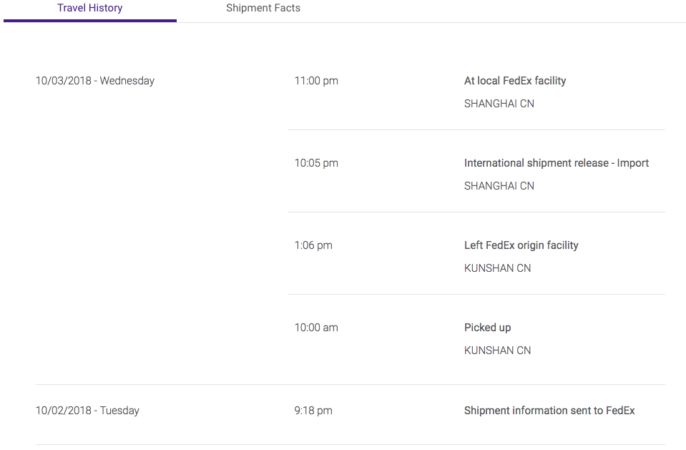
Task: Select the 9:18 pm timestamp
Action: (x=313, y=411)
